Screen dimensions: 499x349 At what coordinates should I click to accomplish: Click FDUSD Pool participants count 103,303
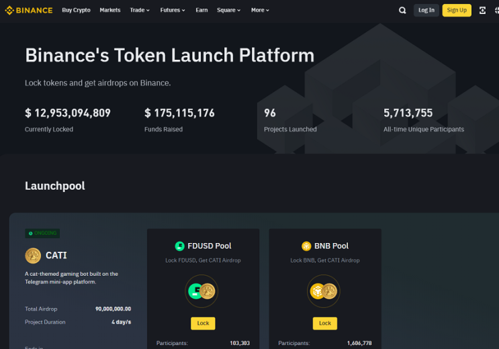click(240, 343)
